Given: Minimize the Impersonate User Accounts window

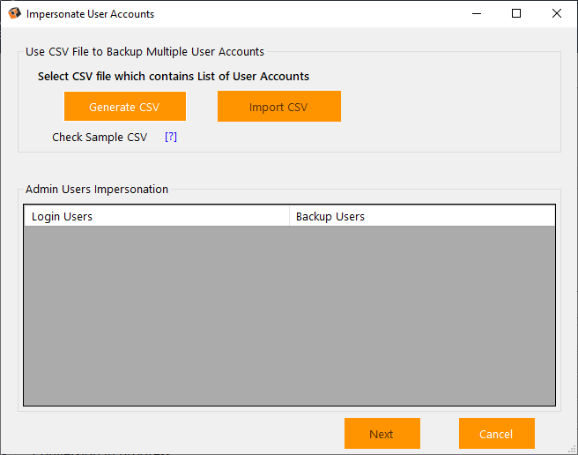Looking at the screenshot, I should [x=477, y=14].
